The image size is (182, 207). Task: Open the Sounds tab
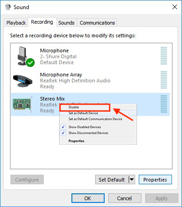pyautogui.click(x=66, y=23)
